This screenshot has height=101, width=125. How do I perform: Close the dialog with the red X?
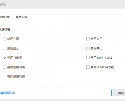point(125,4)
